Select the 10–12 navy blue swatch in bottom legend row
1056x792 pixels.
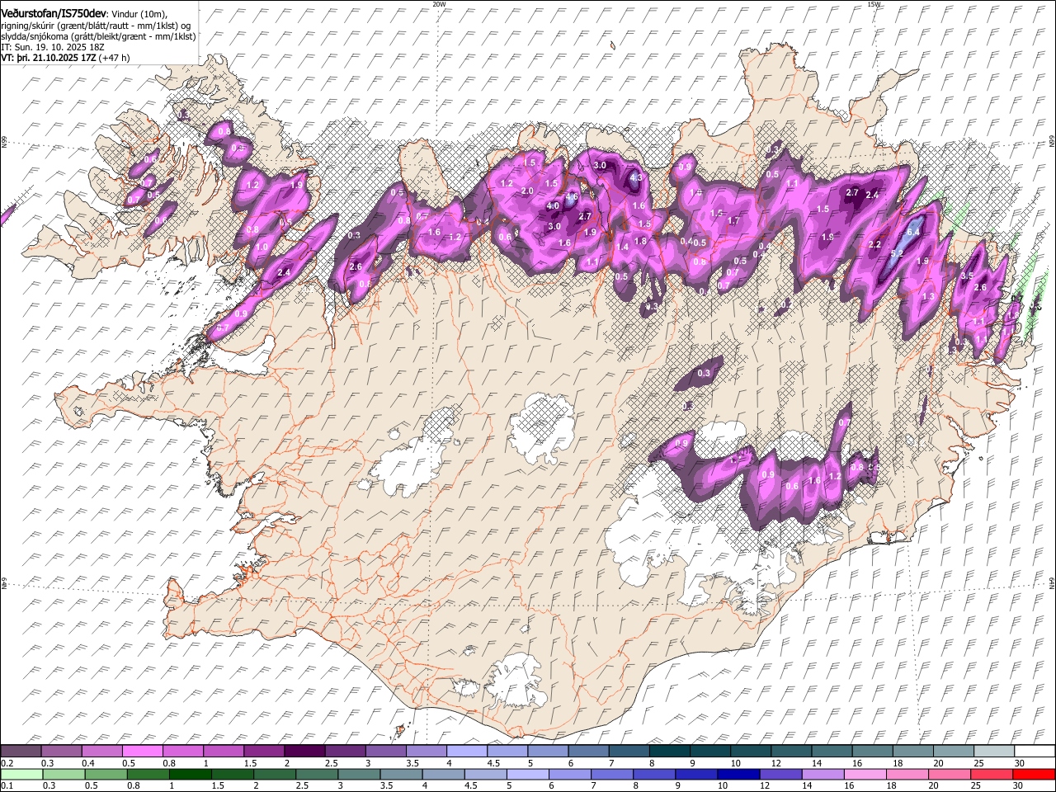click(738, 774)
